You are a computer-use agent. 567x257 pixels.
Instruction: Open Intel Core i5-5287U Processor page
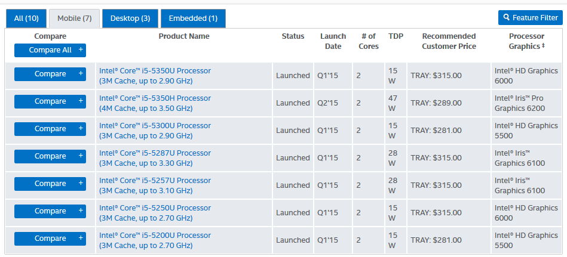tap(155, 158)
